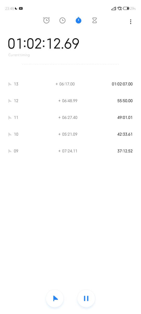The height and width of the screenshot is (314, 141).
Task: Tap total time 49:01.01 entry
Action: [x=125, y=117]
